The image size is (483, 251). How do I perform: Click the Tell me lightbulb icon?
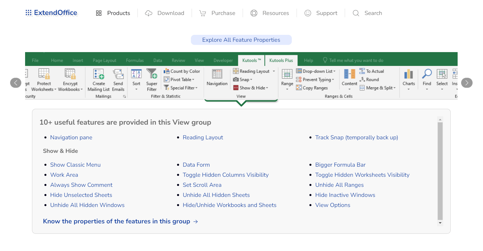point(325,60)
